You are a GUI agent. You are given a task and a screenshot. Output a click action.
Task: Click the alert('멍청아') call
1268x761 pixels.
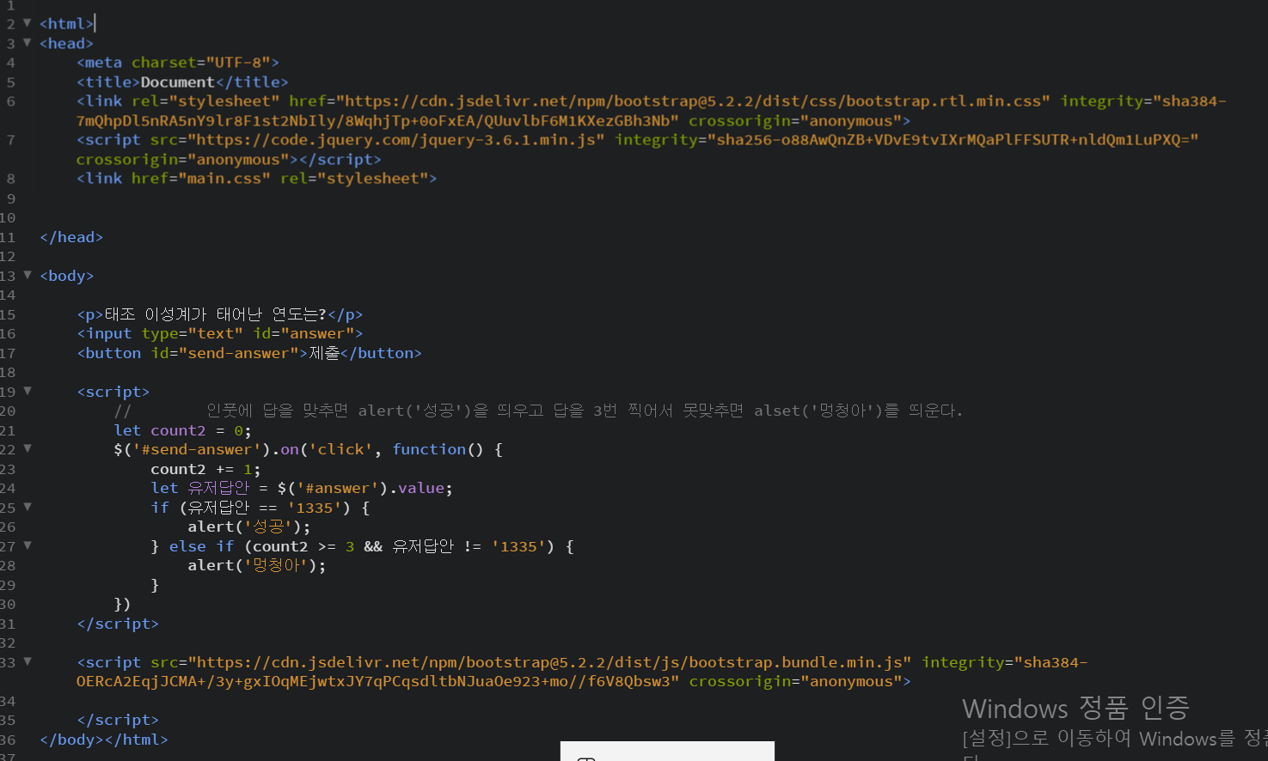(x=257, y=565)
